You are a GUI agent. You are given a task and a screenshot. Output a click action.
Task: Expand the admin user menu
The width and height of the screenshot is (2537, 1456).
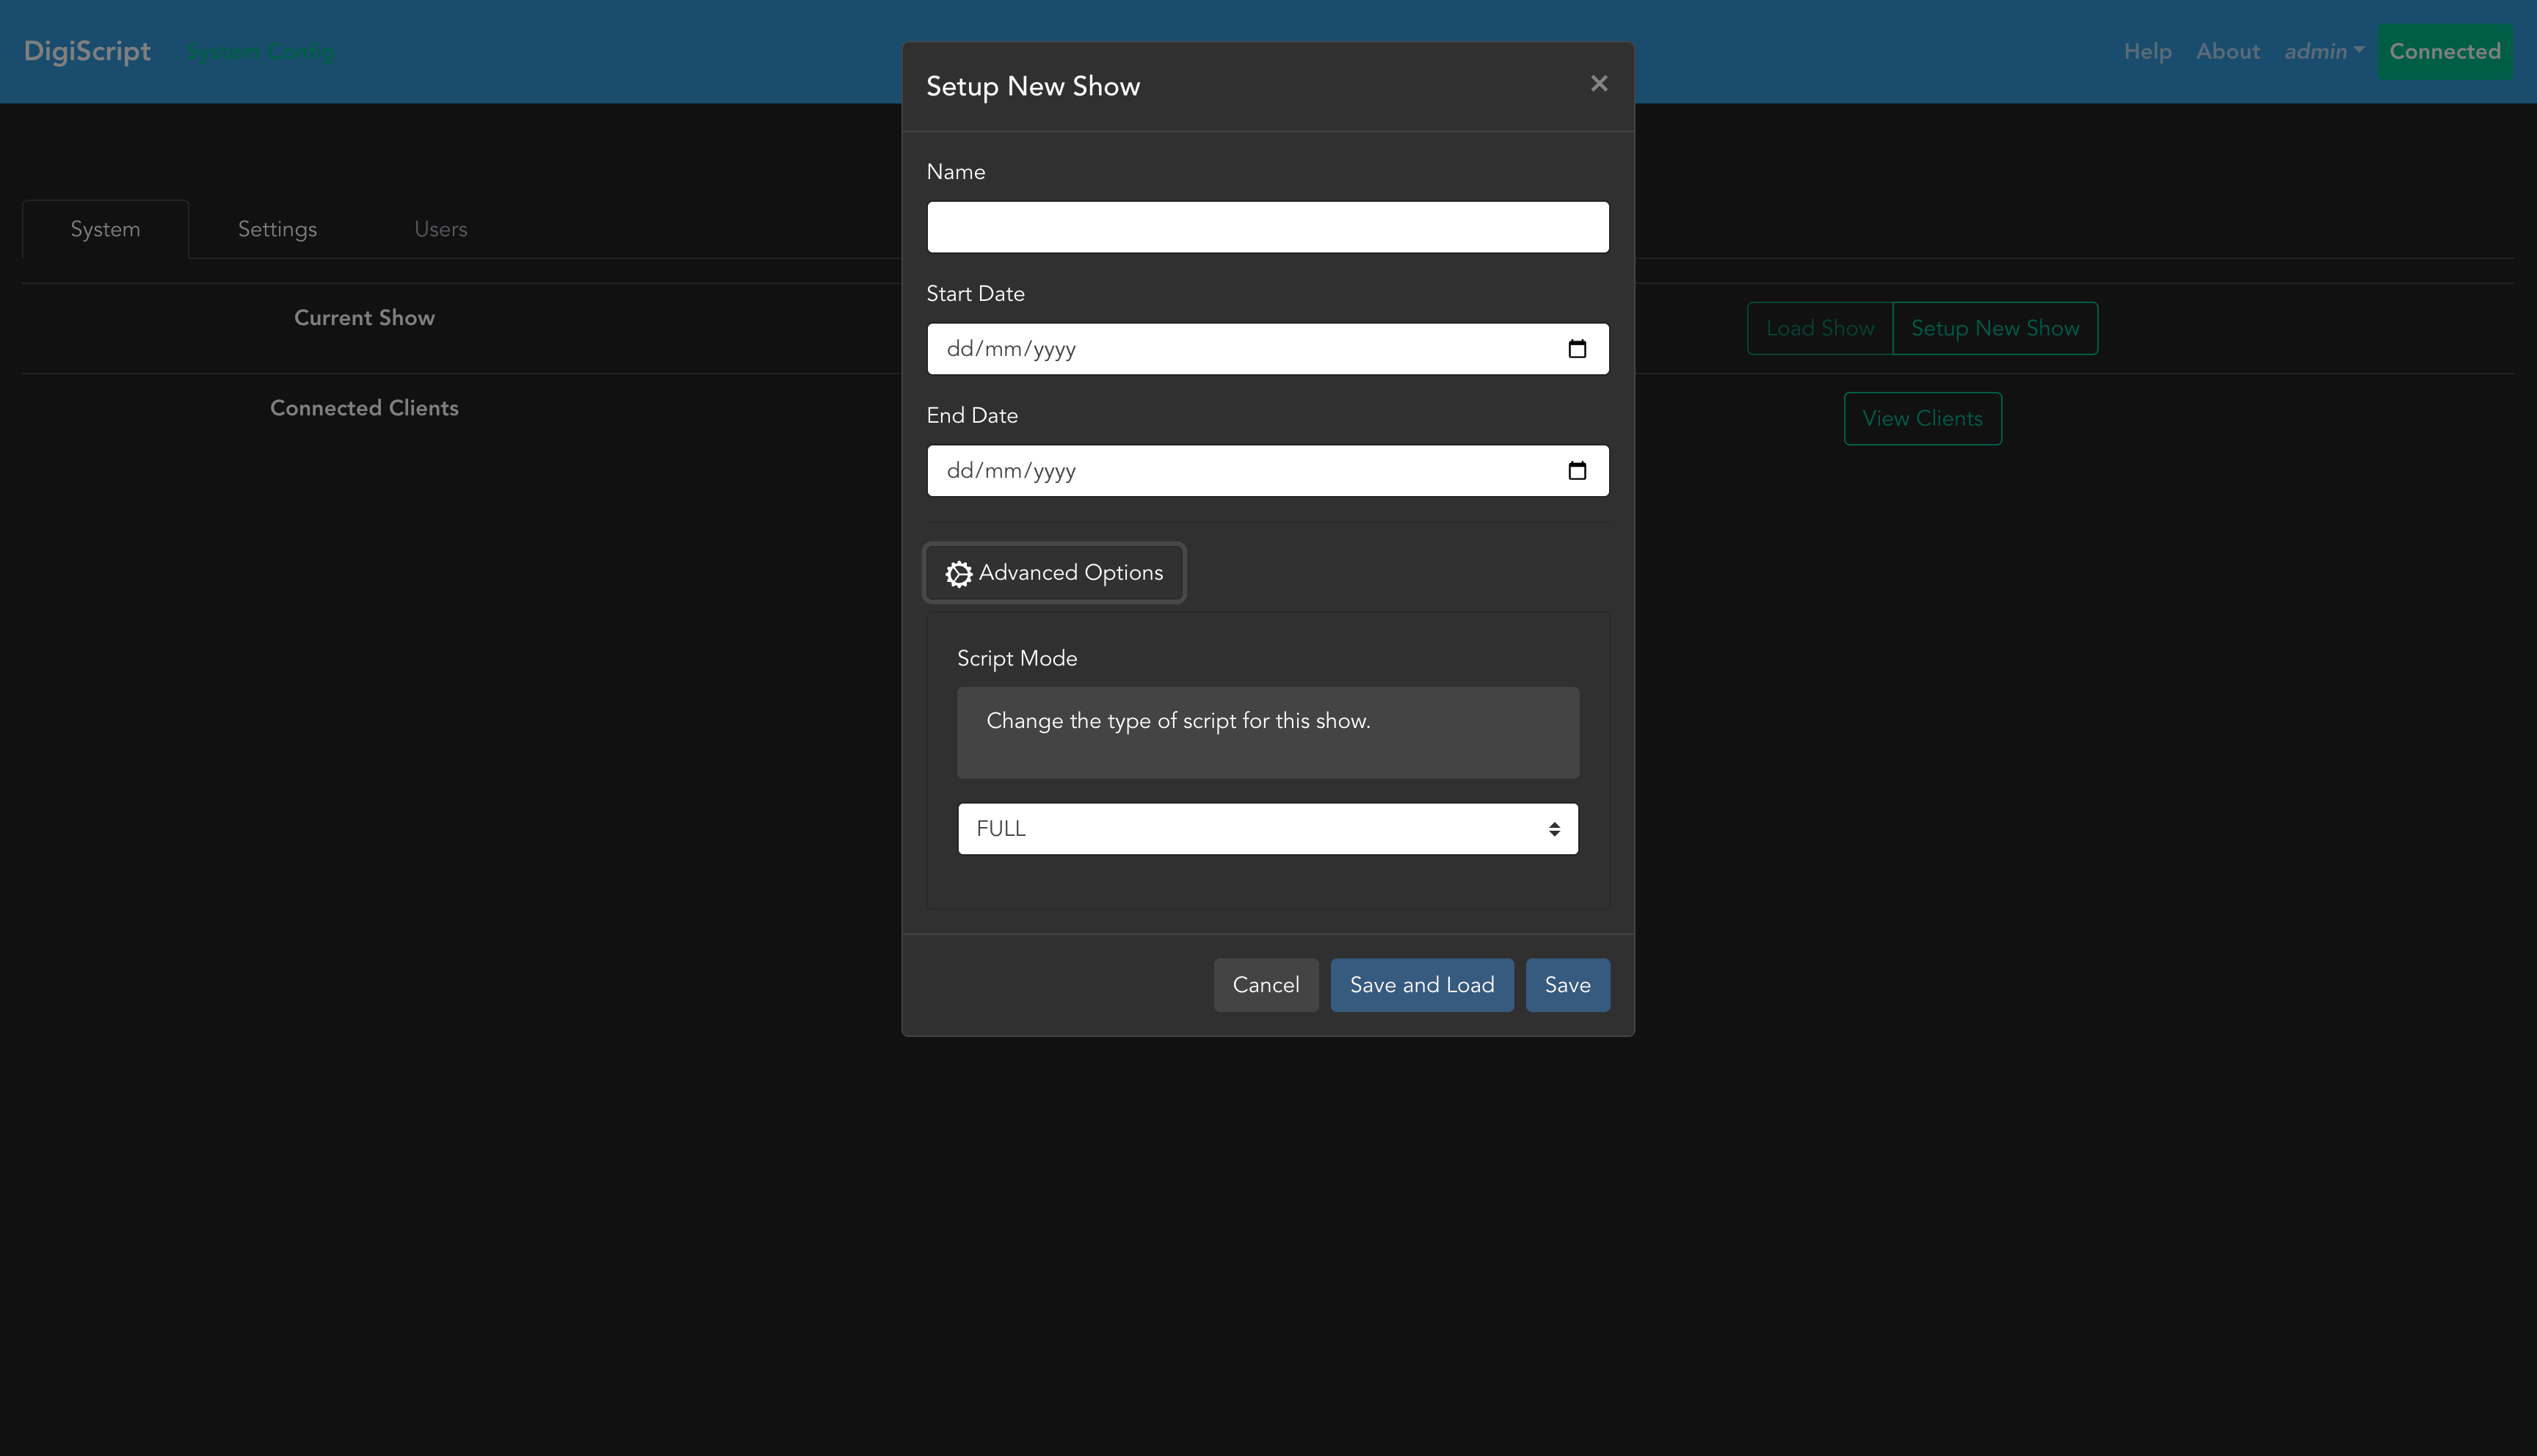coord(2323,52)
